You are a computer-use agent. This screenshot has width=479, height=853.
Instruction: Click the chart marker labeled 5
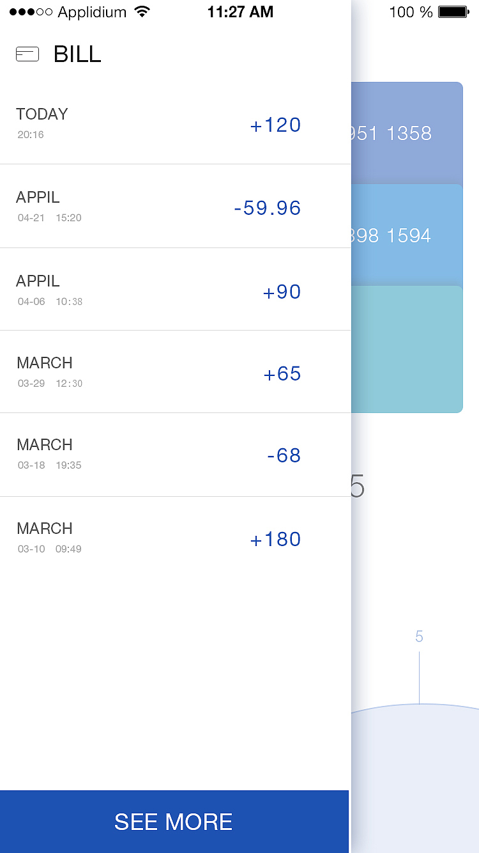click(419, 637)
